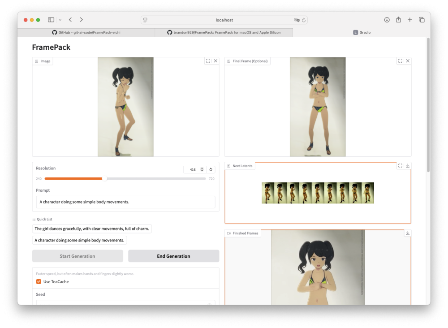Select the starting Image thumbnail
The height and width of the screenshot is (328, 448).
pos(125,107)
